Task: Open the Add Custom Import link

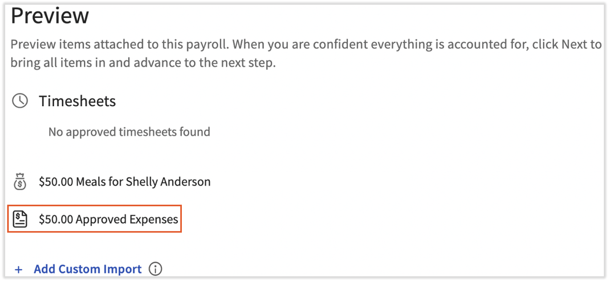Action: 87,269
